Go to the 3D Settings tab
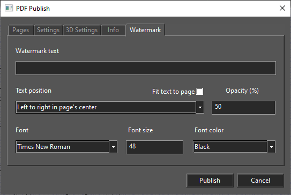This screenshot has width=291, height=195. [81, 30]
